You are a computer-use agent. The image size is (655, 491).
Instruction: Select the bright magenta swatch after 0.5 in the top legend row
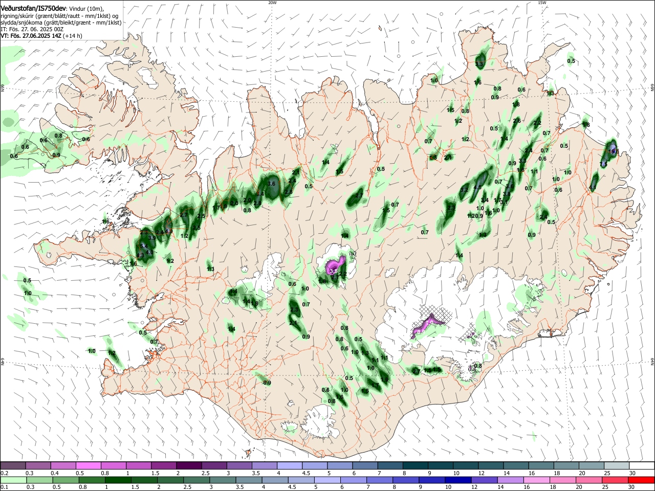click(x=88, y=466)
